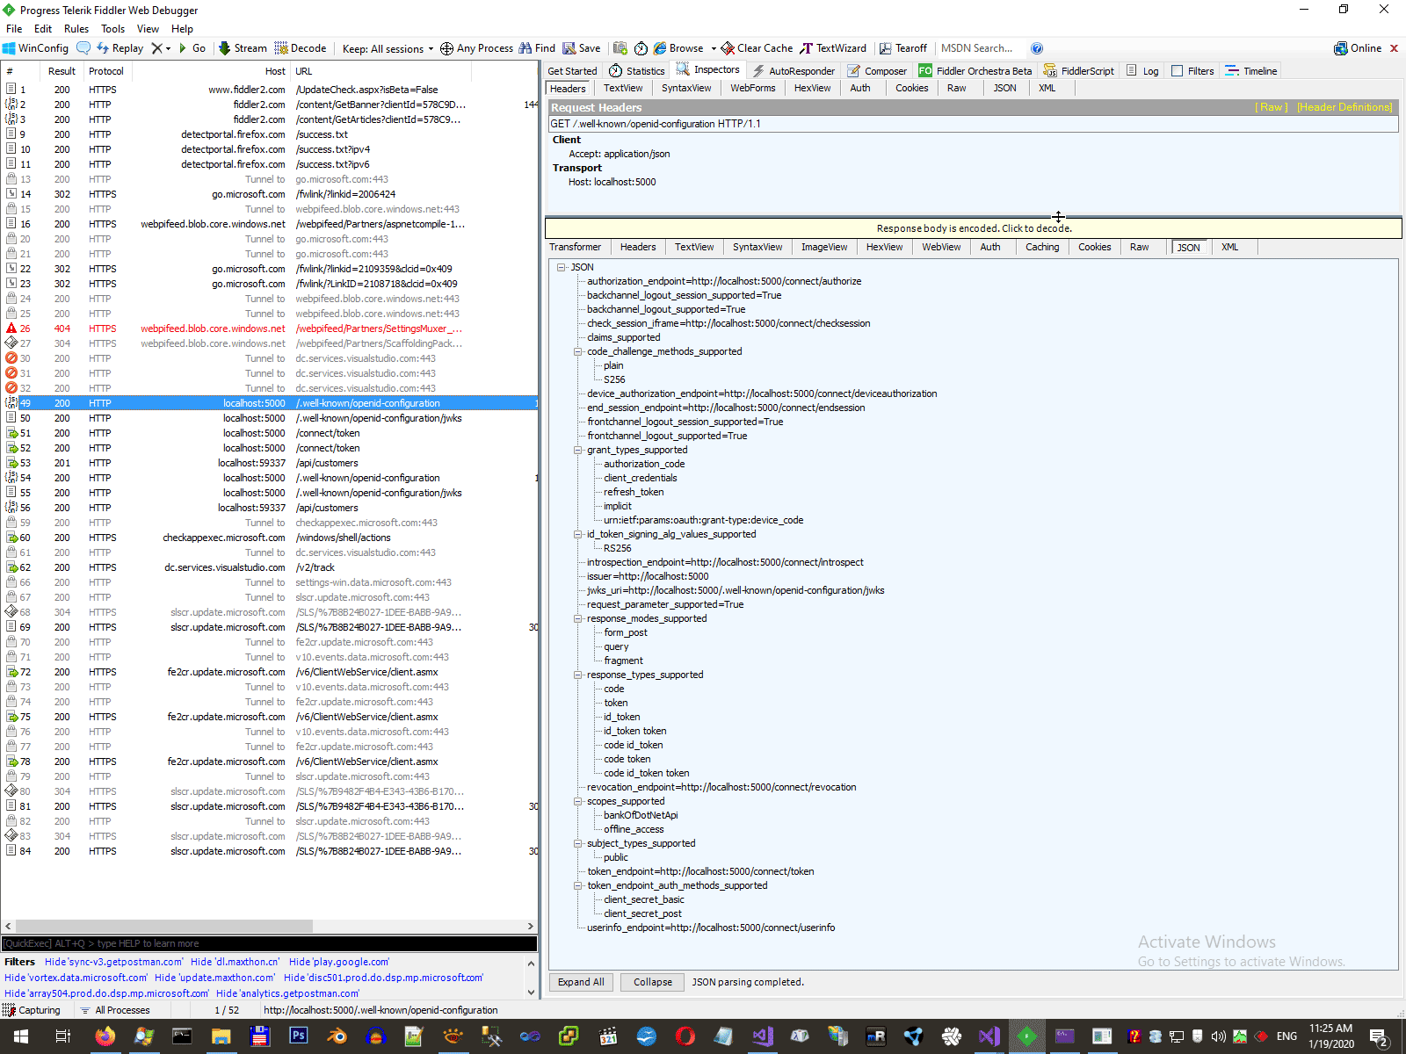Open Photoshop from the taskbar
Image resolution: width=1406 pixels, height=1054 pixels.
(x=298, y=1036)
